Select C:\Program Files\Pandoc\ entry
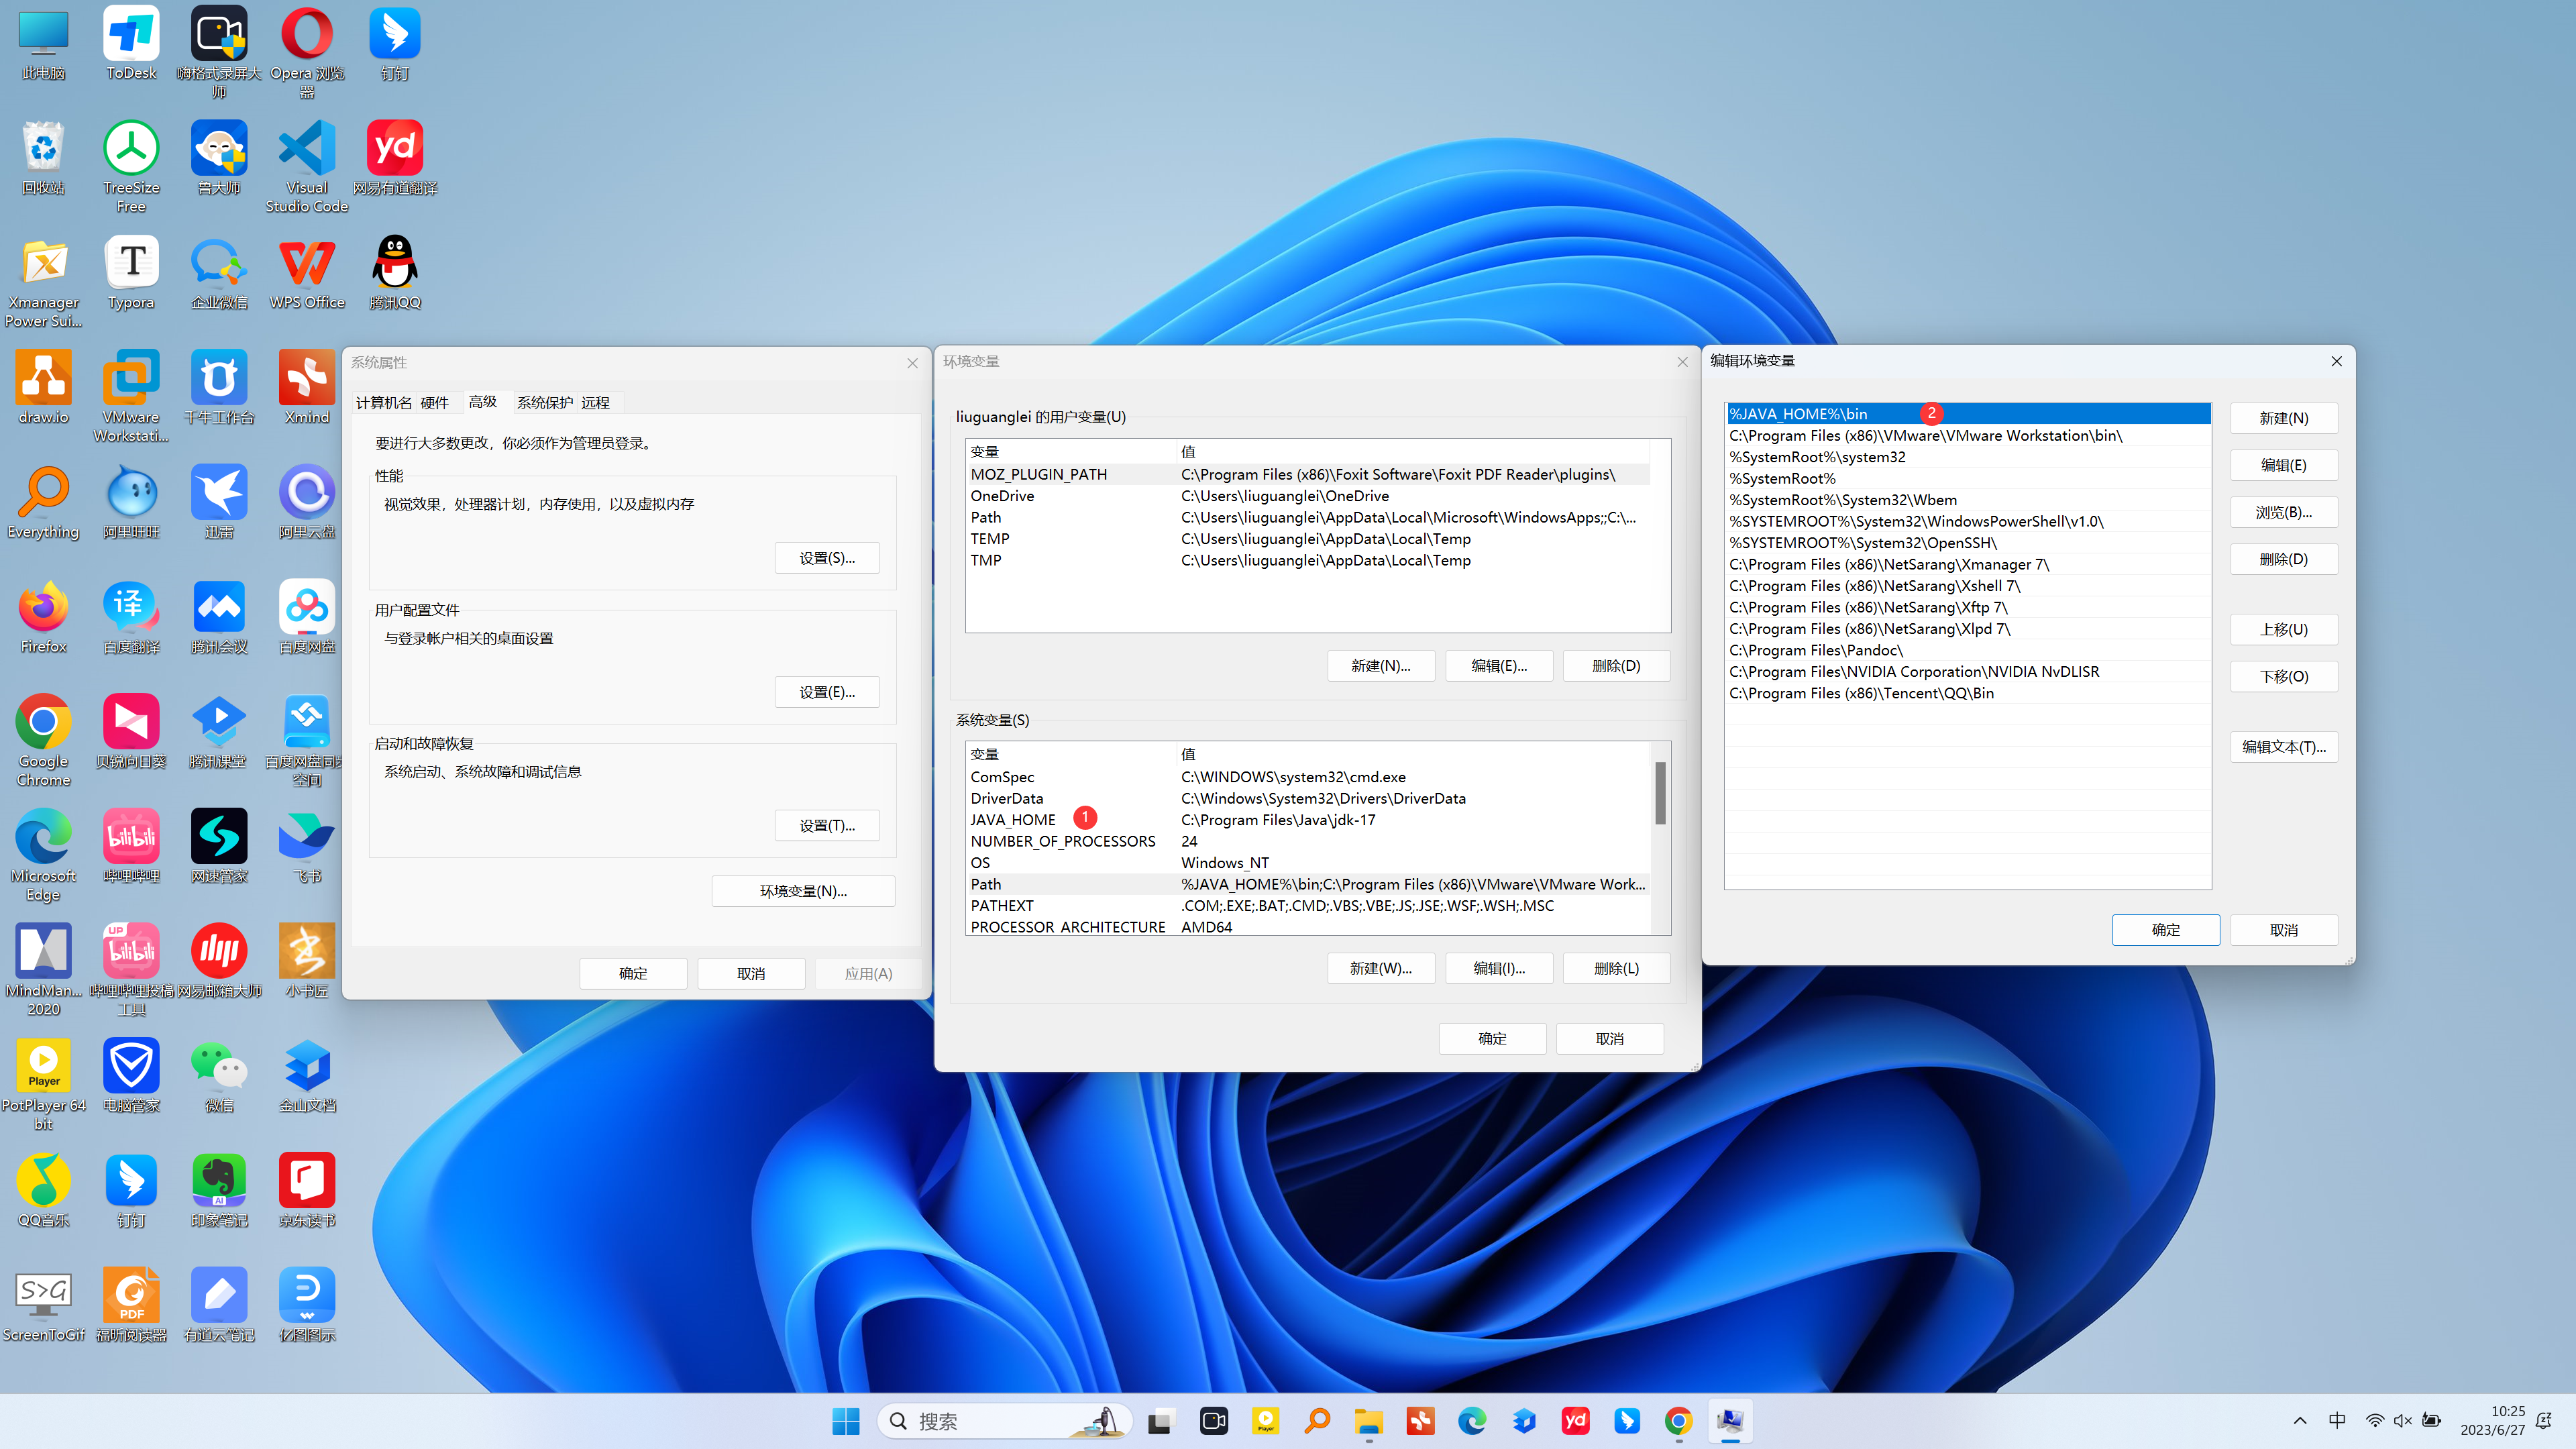The width and height of the screenshot is (2576, 1449). [1968, 650]
